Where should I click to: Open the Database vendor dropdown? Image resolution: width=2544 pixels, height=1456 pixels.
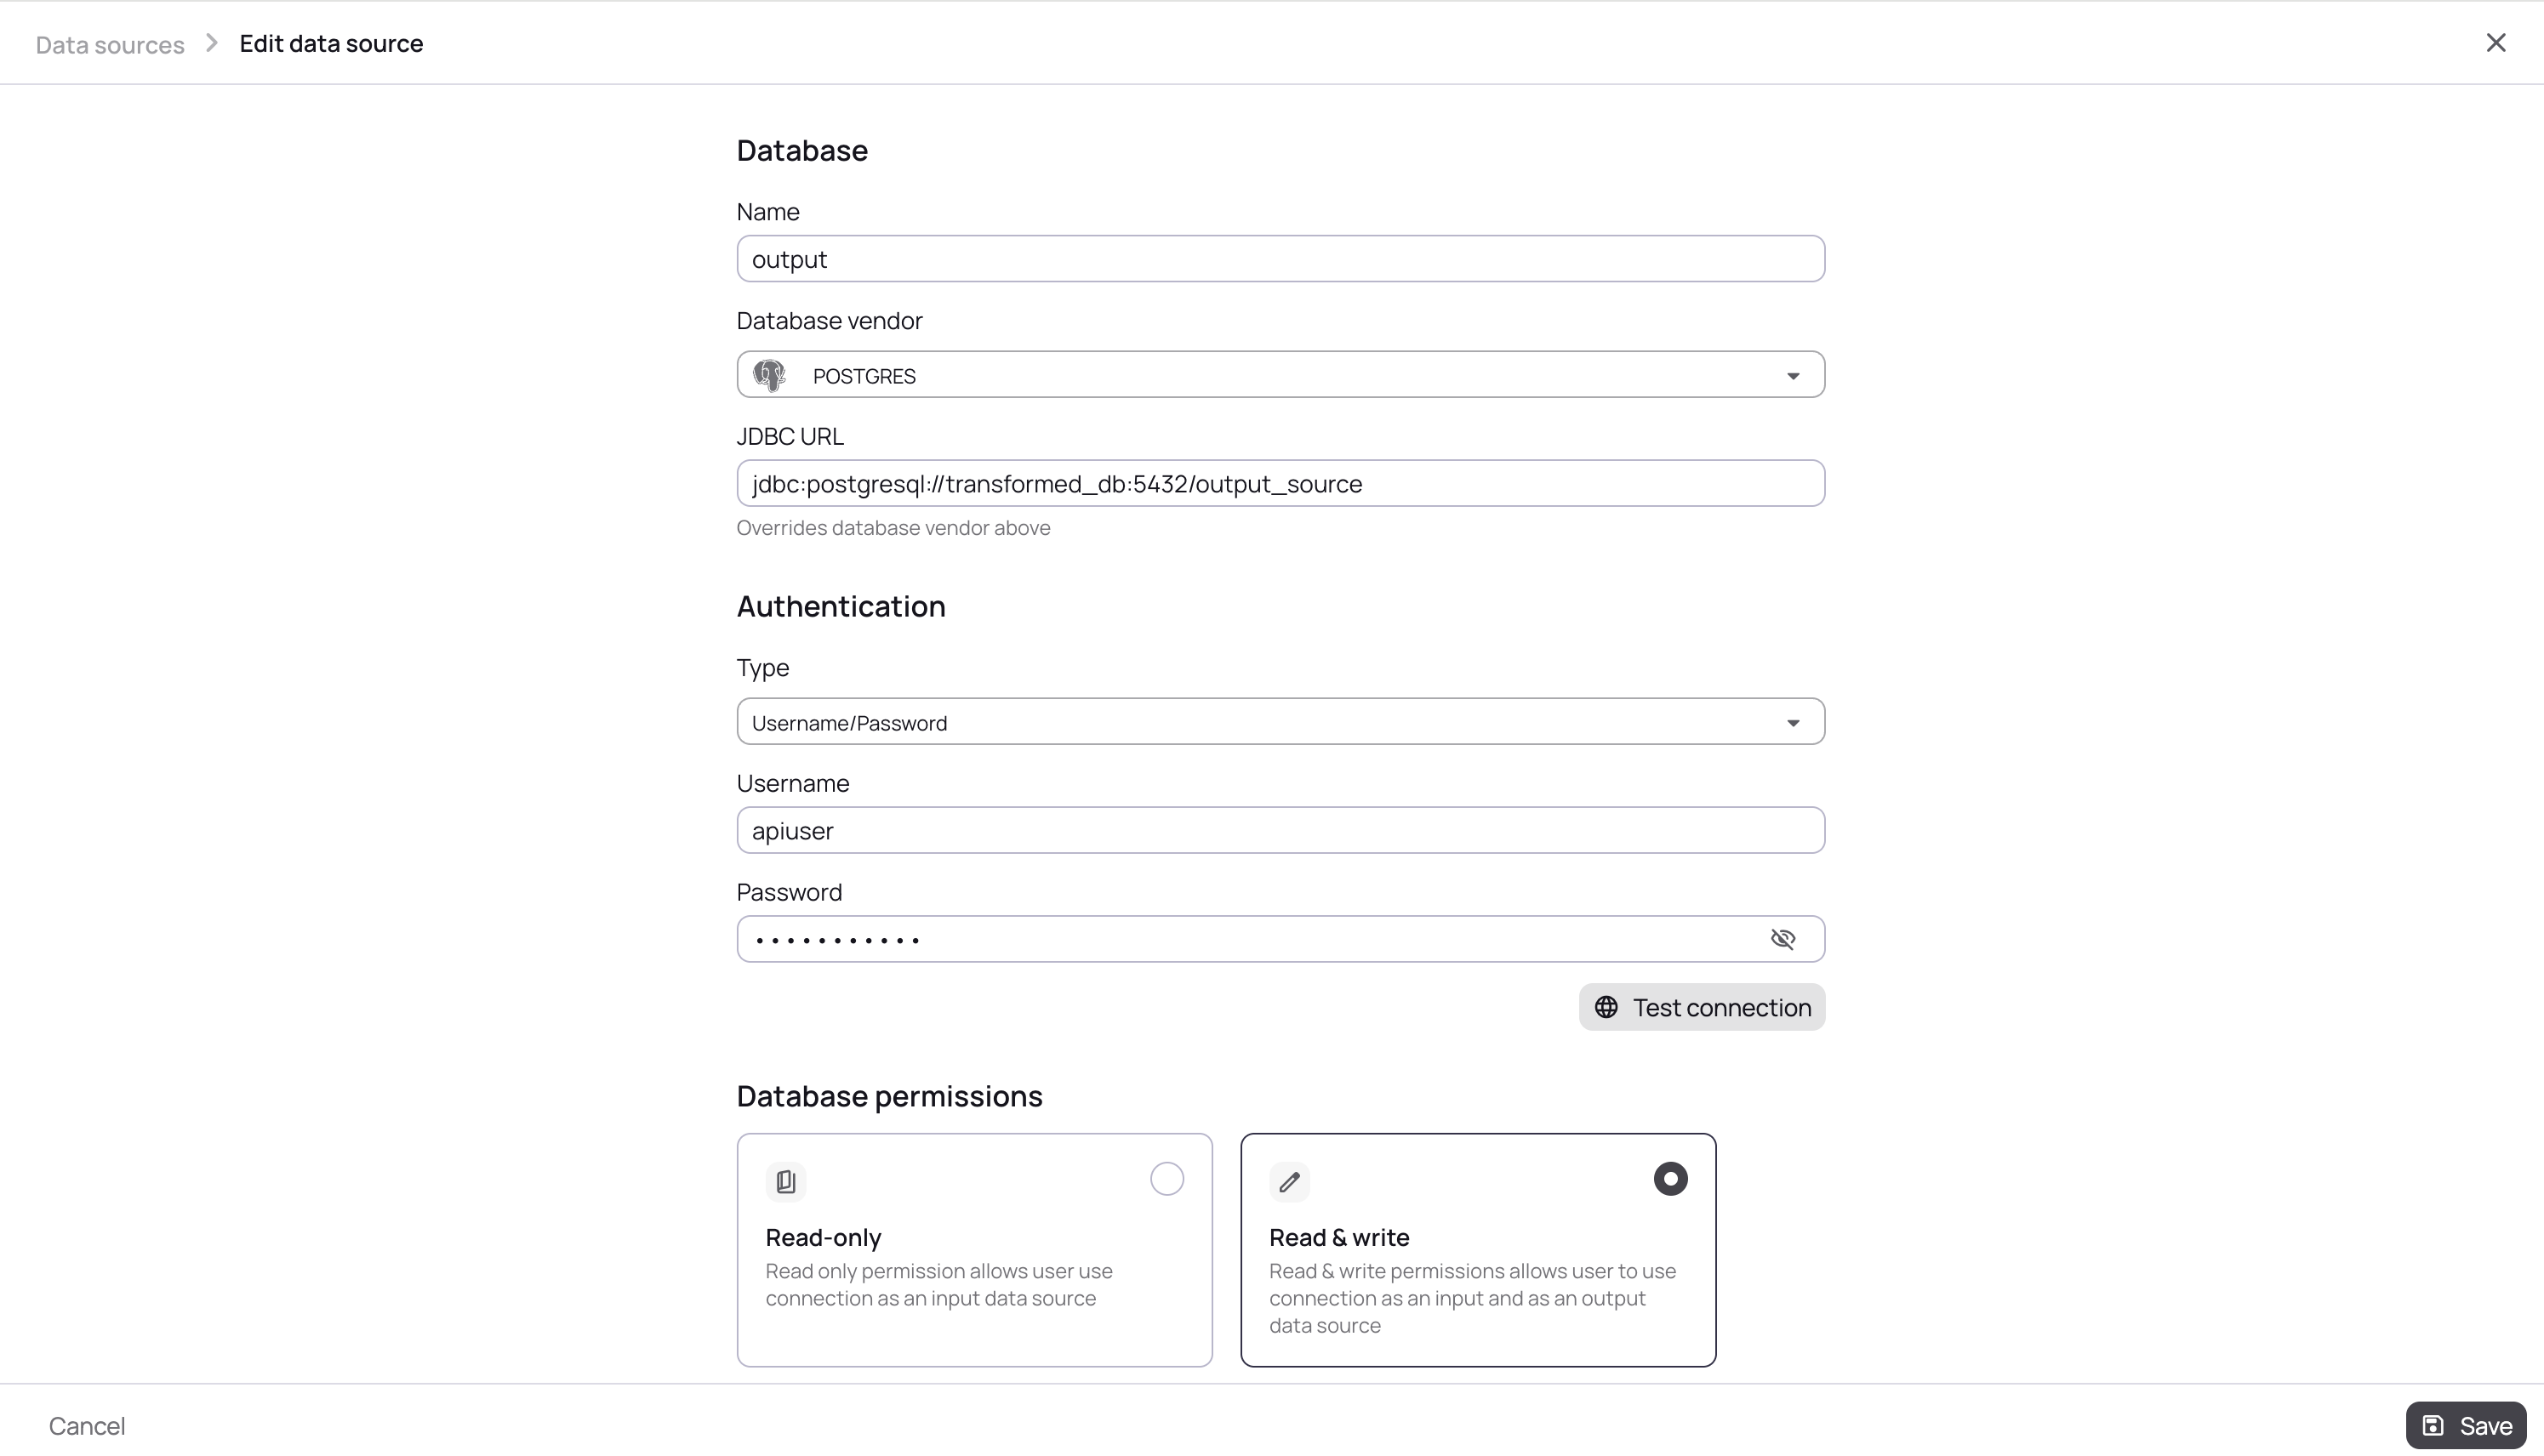pyautogui.click(x=1793, y=376)
